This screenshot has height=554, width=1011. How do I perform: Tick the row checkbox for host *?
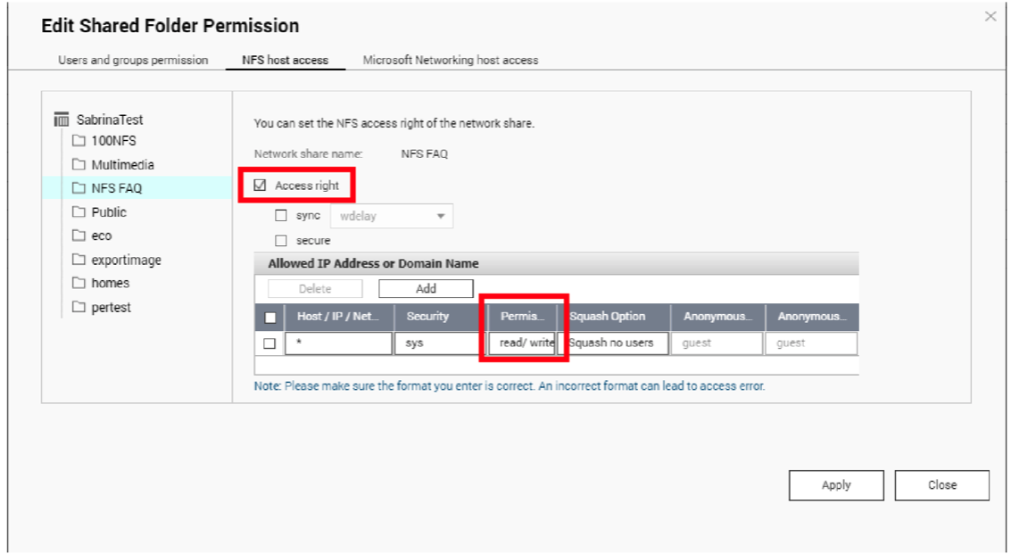pyautogui.click(x=269, y=343)
